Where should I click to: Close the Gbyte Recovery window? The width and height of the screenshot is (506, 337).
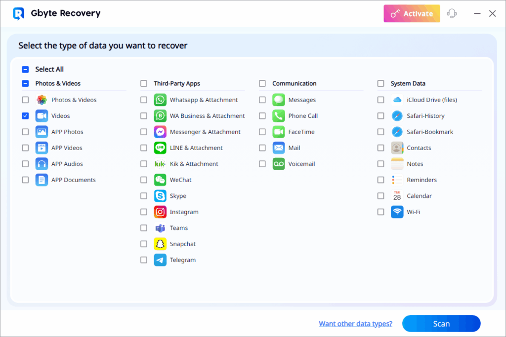tap(492, 13)
